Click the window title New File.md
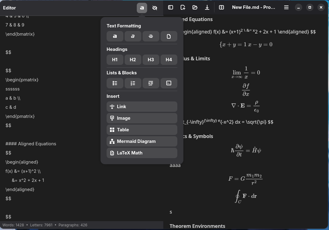Image resolution: width=329 pixels, height=230 pixels. coord(253,7)
